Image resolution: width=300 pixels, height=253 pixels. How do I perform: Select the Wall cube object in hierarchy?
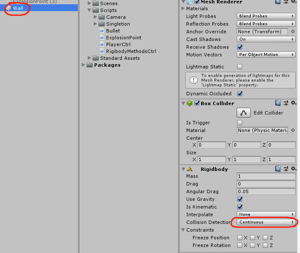point(39,8)
